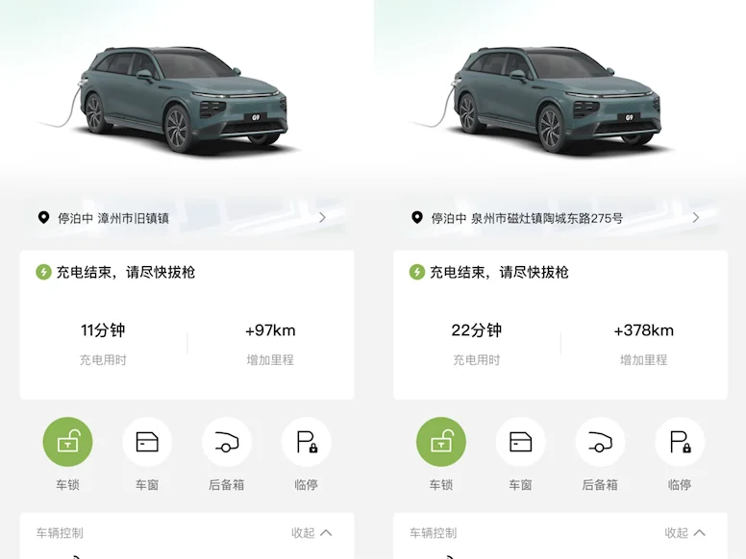The height and width of the screenshot is (559, 746).
Task: Tap green charging icon in left card
Action: tap(44, 273)
